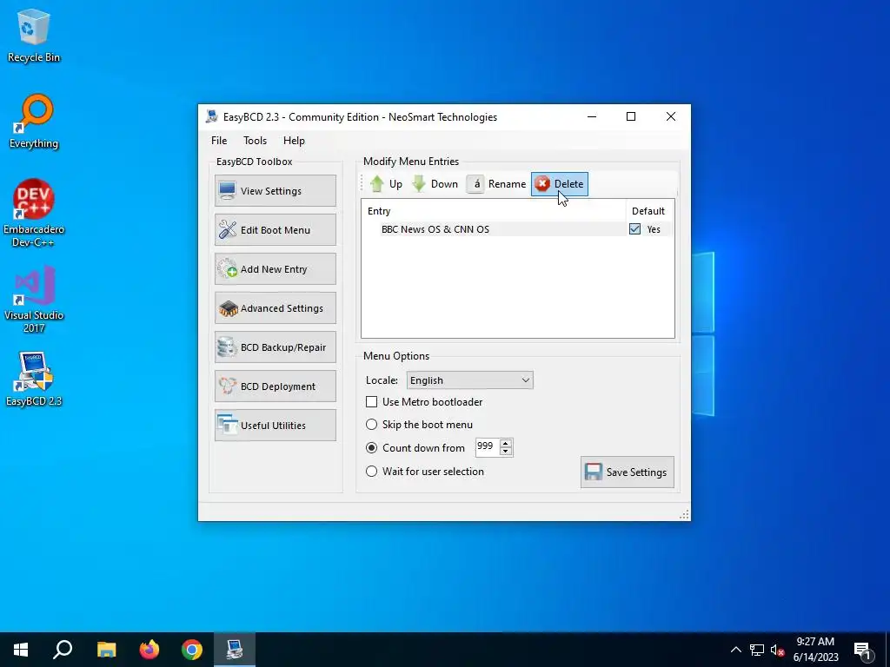Show hidden system tray icons
890x667 pixels.
point(735,650)
